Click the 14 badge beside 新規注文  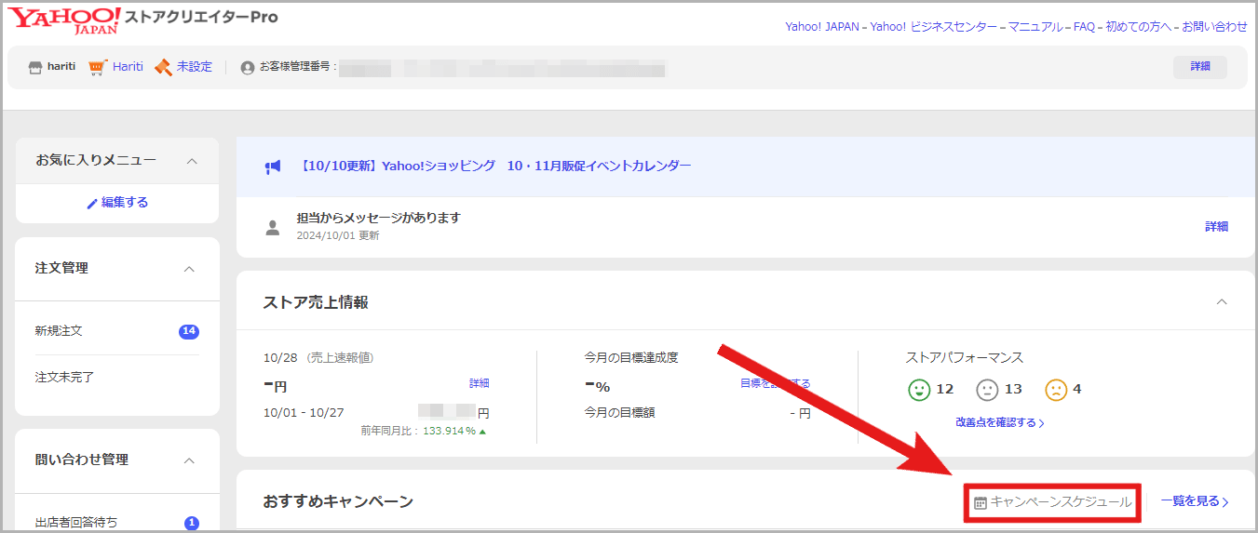click(189, 331)
